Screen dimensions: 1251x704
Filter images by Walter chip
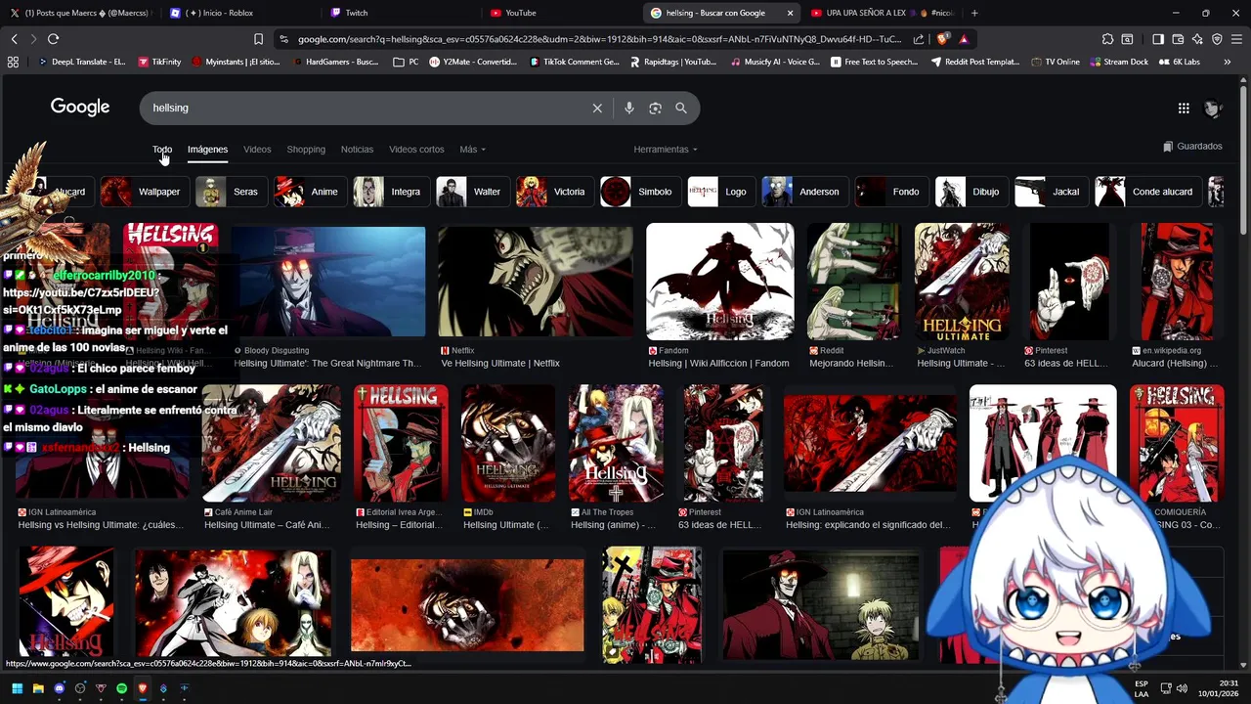pyautogui.click(x=471, y=192)
